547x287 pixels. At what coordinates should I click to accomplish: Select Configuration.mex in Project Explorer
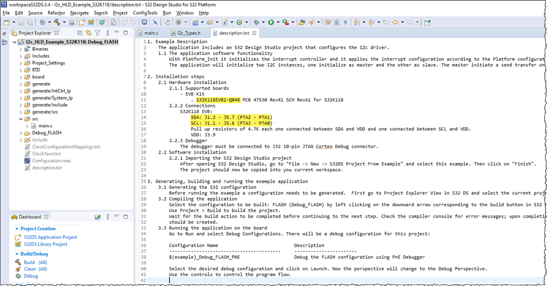[x=51, y=161]
